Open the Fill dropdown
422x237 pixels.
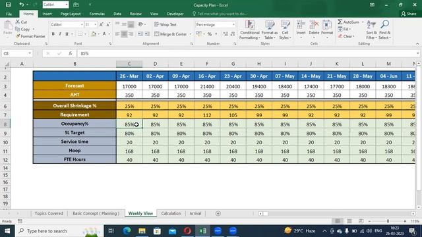tap(344, 29)
